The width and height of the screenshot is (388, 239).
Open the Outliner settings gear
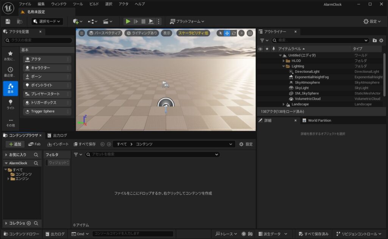(381, 40)
